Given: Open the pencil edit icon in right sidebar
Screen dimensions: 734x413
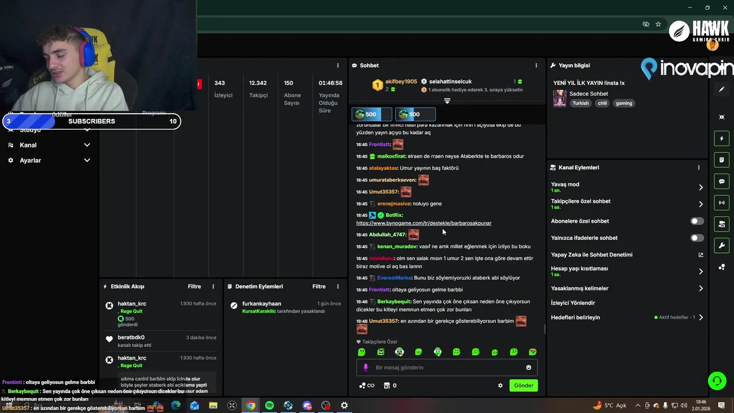Looking at the screenshot, I should point(721,89).
